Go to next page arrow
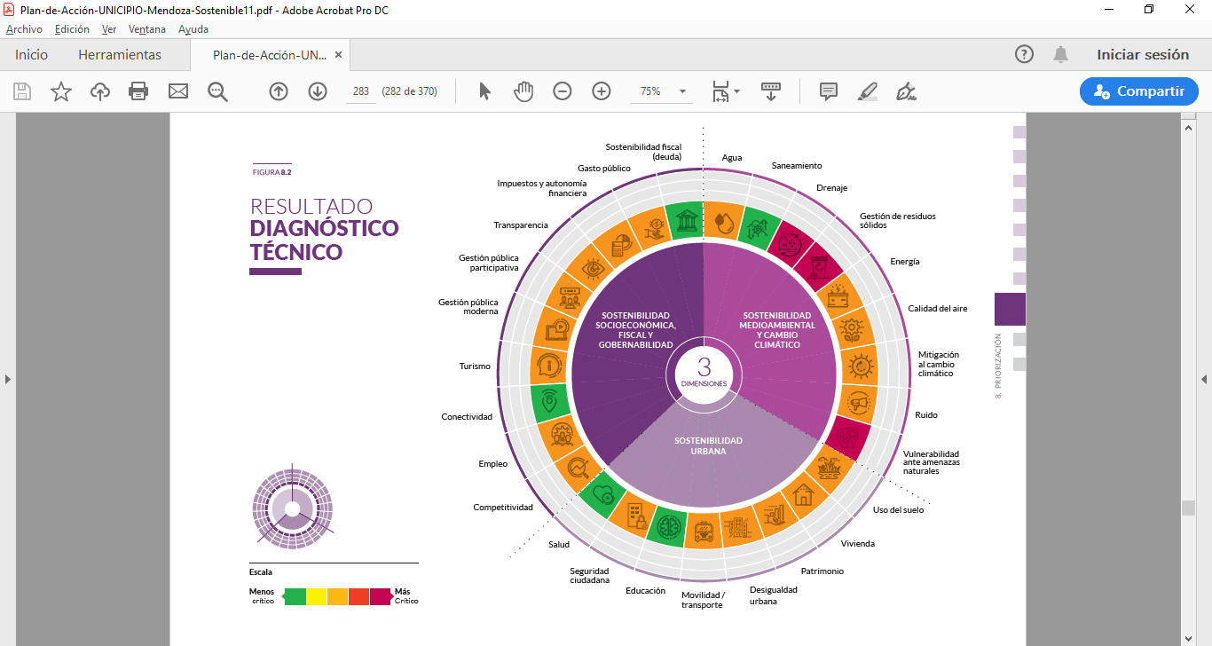The width and height of the screenshot is (1212, 646). tap(318, 91)
